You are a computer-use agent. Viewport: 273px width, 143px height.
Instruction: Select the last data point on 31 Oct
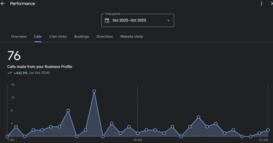pyautogui.click(x=268, y=130)
